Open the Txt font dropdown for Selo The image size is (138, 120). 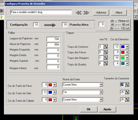pos(101,92)
